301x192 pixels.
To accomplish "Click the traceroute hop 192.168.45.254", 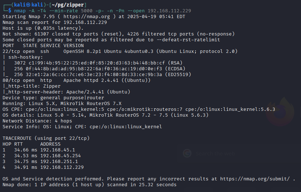I will pyautogui.click(x=61, y=156).
